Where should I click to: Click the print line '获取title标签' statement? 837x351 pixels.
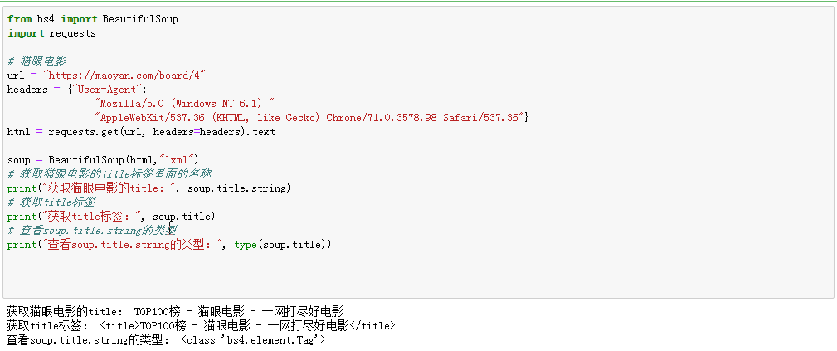coord(111,216)
